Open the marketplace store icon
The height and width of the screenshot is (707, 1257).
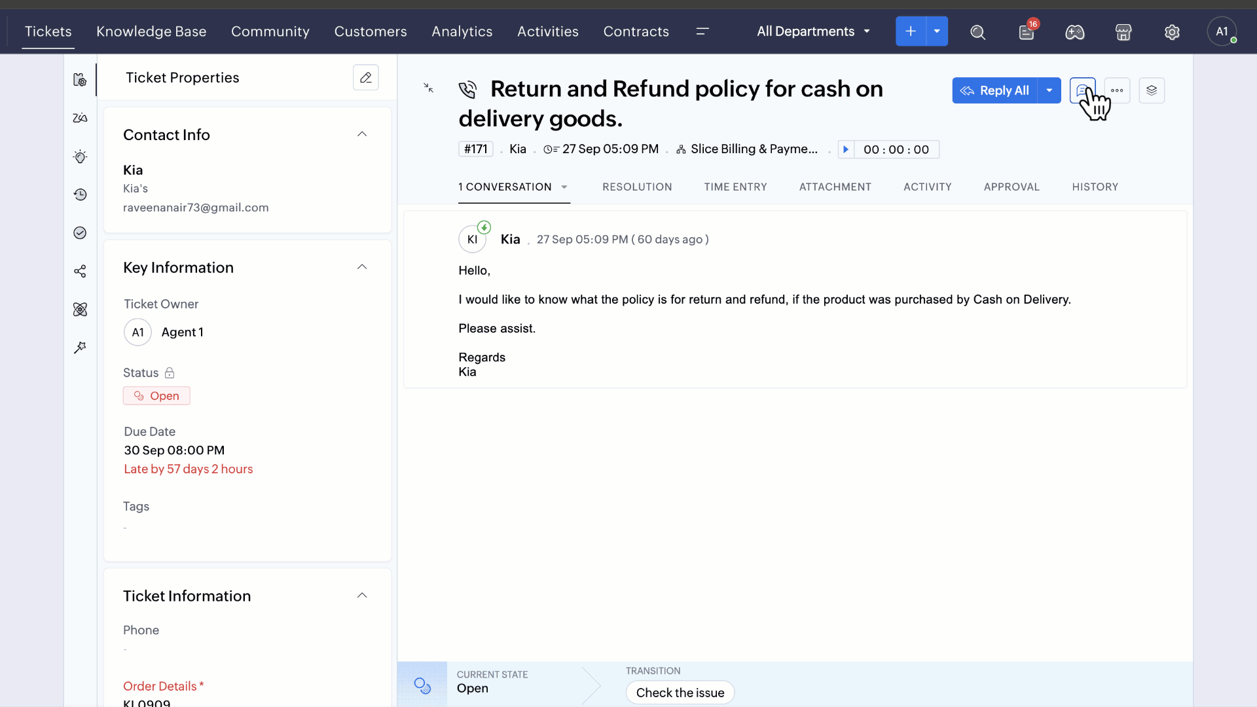[x=1123, y=32]
